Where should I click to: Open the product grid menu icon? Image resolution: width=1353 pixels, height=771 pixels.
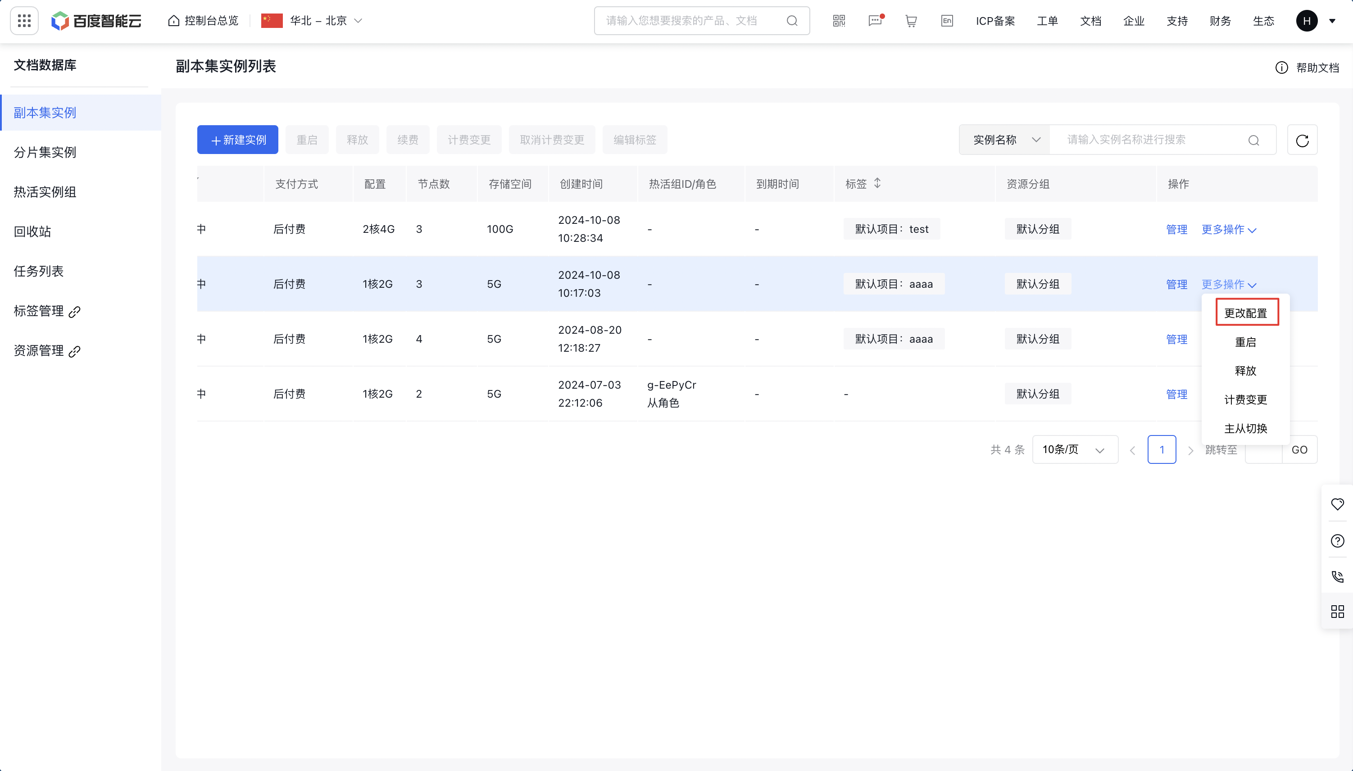point(24,21)
